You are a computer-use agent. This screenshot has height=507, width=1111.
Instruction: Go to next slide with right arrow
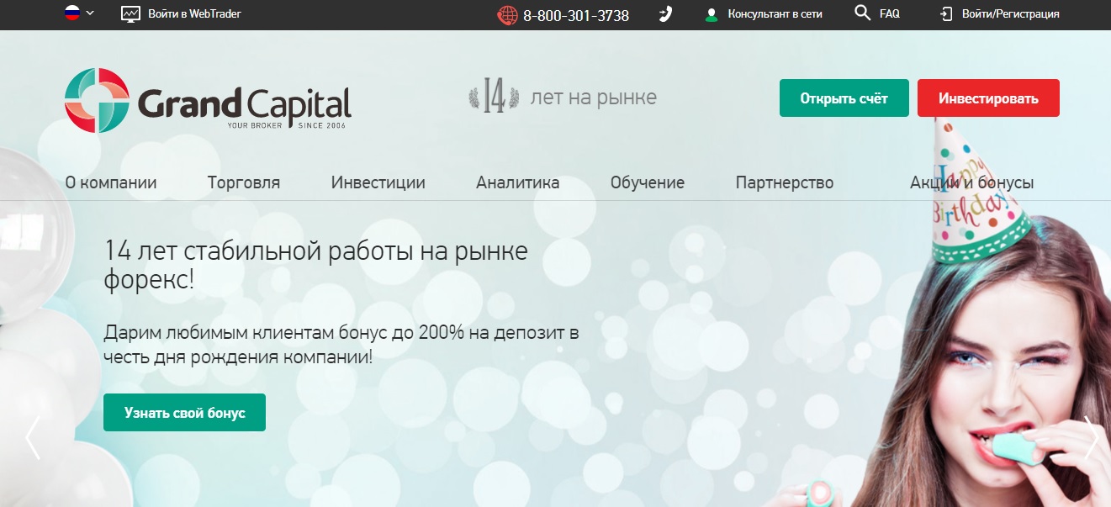pos(1091,437)
